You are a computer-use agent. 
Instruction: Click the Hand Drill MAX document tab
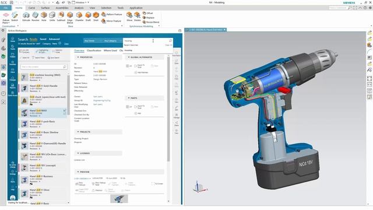[x=206, y=30]
